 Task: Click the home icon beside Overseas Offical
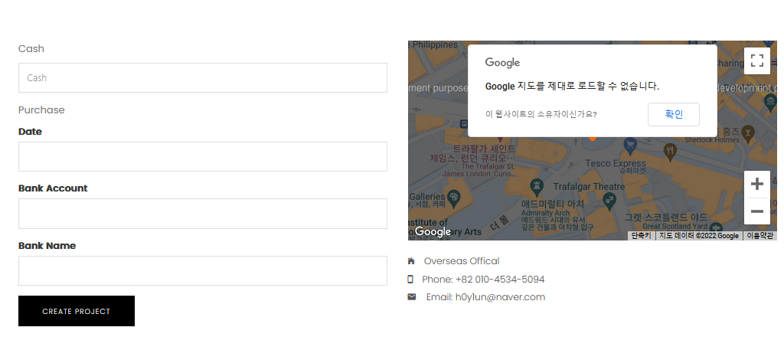[411, 261]
